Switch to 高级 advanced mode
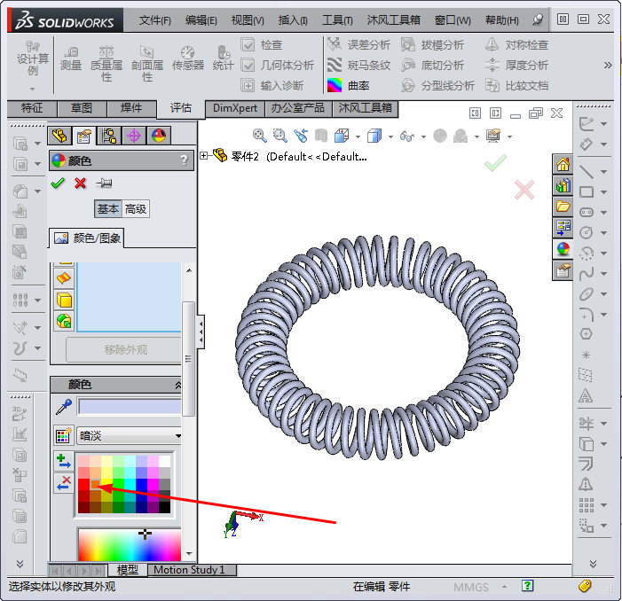This screenshot has height=601, width=622. (x=135, y=209)
